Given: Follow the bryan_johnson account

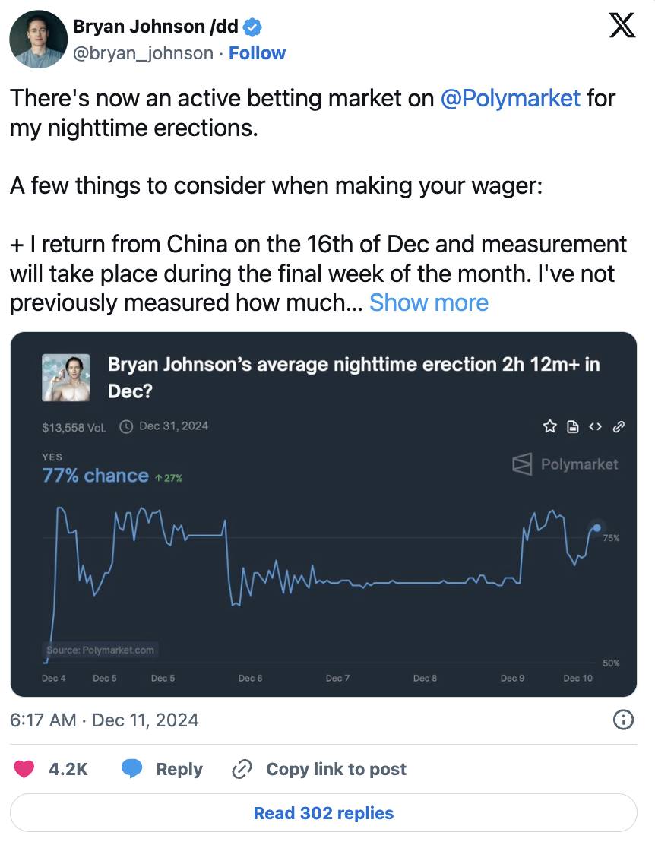Looking at the screenshot, I should tap(257, 53).
